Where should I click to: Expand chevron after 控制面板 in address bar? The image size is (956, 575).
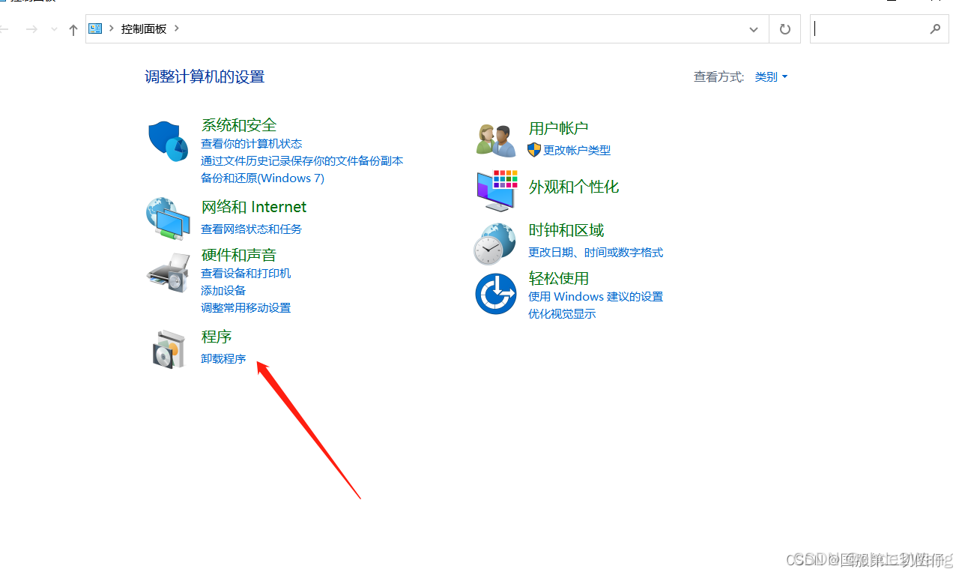tap(177, 28)
